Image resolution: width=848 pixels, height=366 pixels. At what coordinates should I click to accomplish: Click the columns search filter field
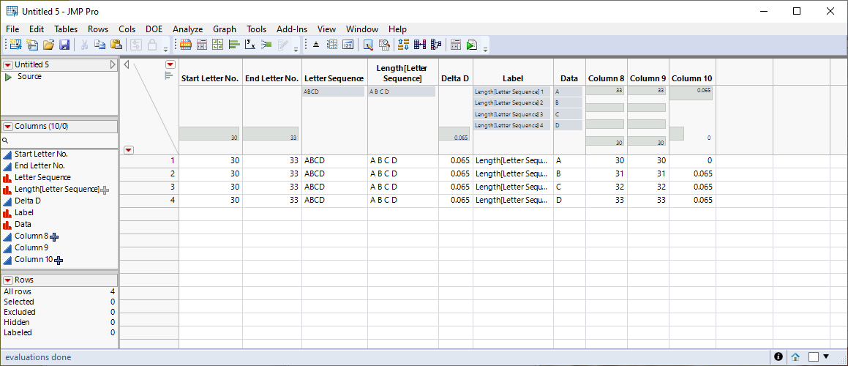pyautogui.click(x=62, y=140)
